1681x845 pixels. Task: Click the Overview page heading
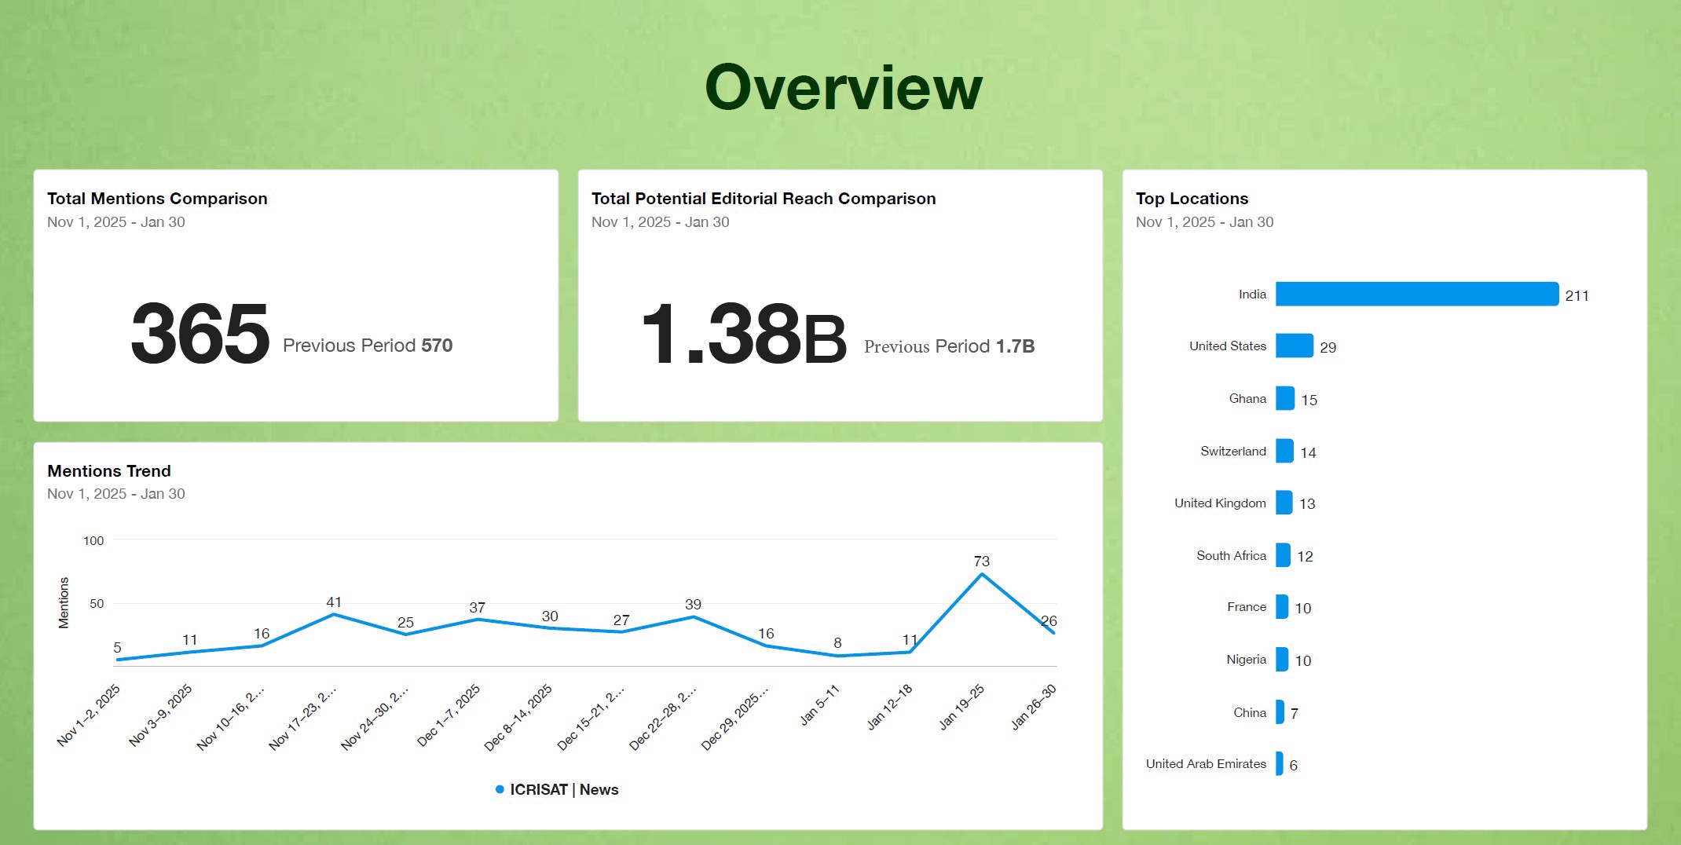(844, 88)
